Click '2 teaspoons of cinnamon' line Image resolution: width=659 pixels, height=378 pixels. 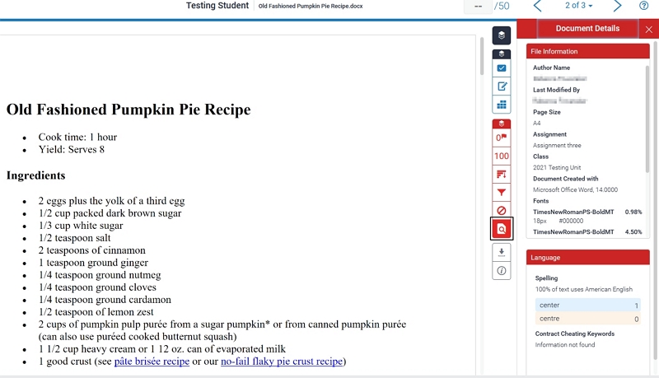pyautogui.click(x=91, y=250)
